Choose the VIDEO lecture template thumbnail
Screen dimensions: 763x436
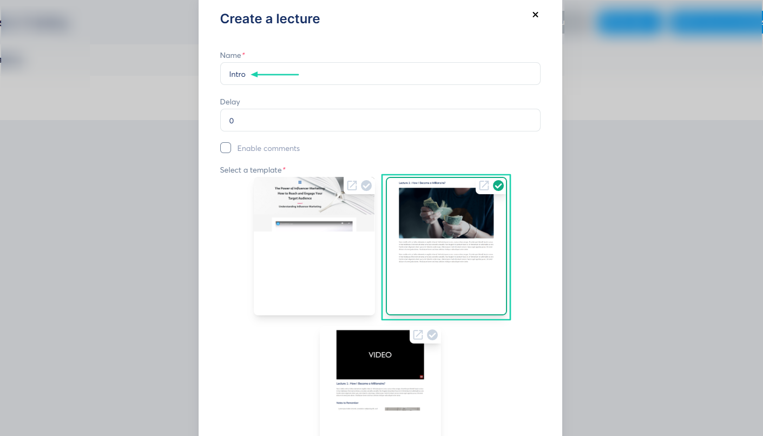pyautogui.click(x=380, y=381)
